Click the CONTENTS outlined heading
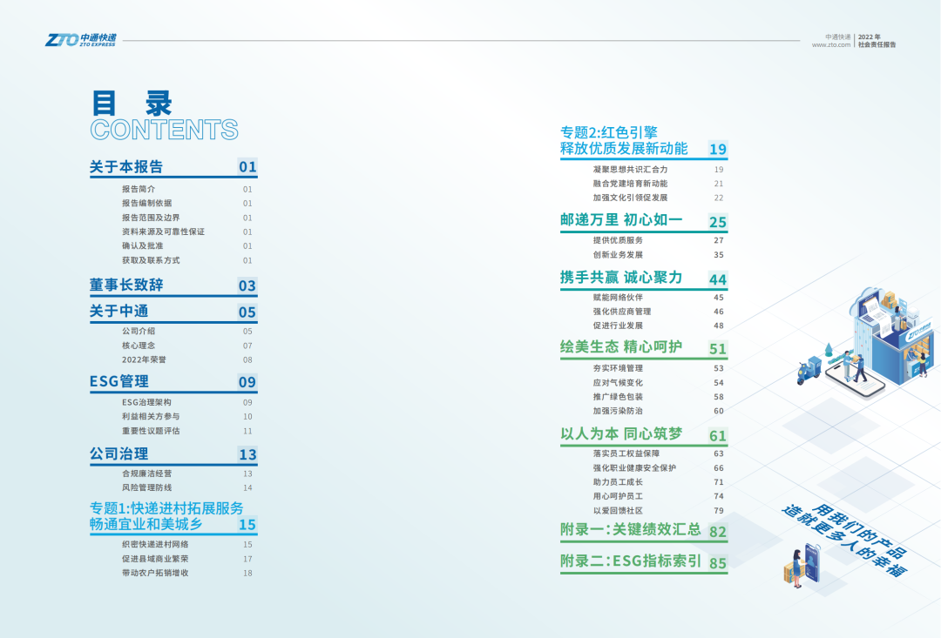The width and height of the screenshot is (941, 638). pos(164,130)
